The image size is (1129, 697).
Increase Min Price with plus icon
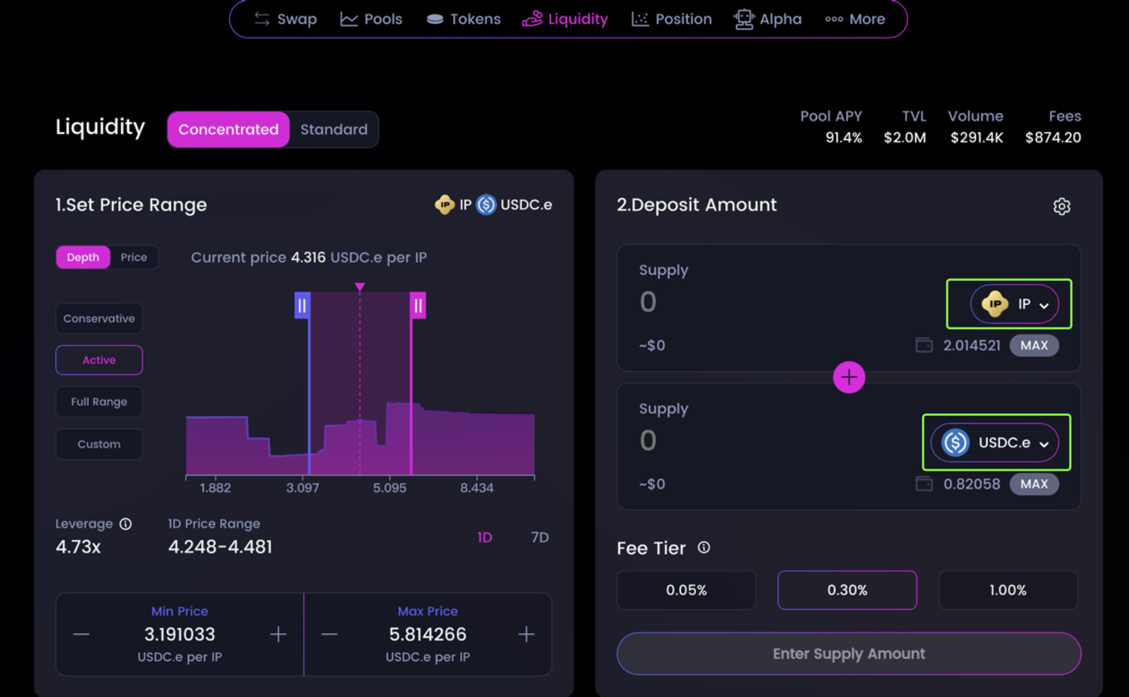tap(278, 635)
